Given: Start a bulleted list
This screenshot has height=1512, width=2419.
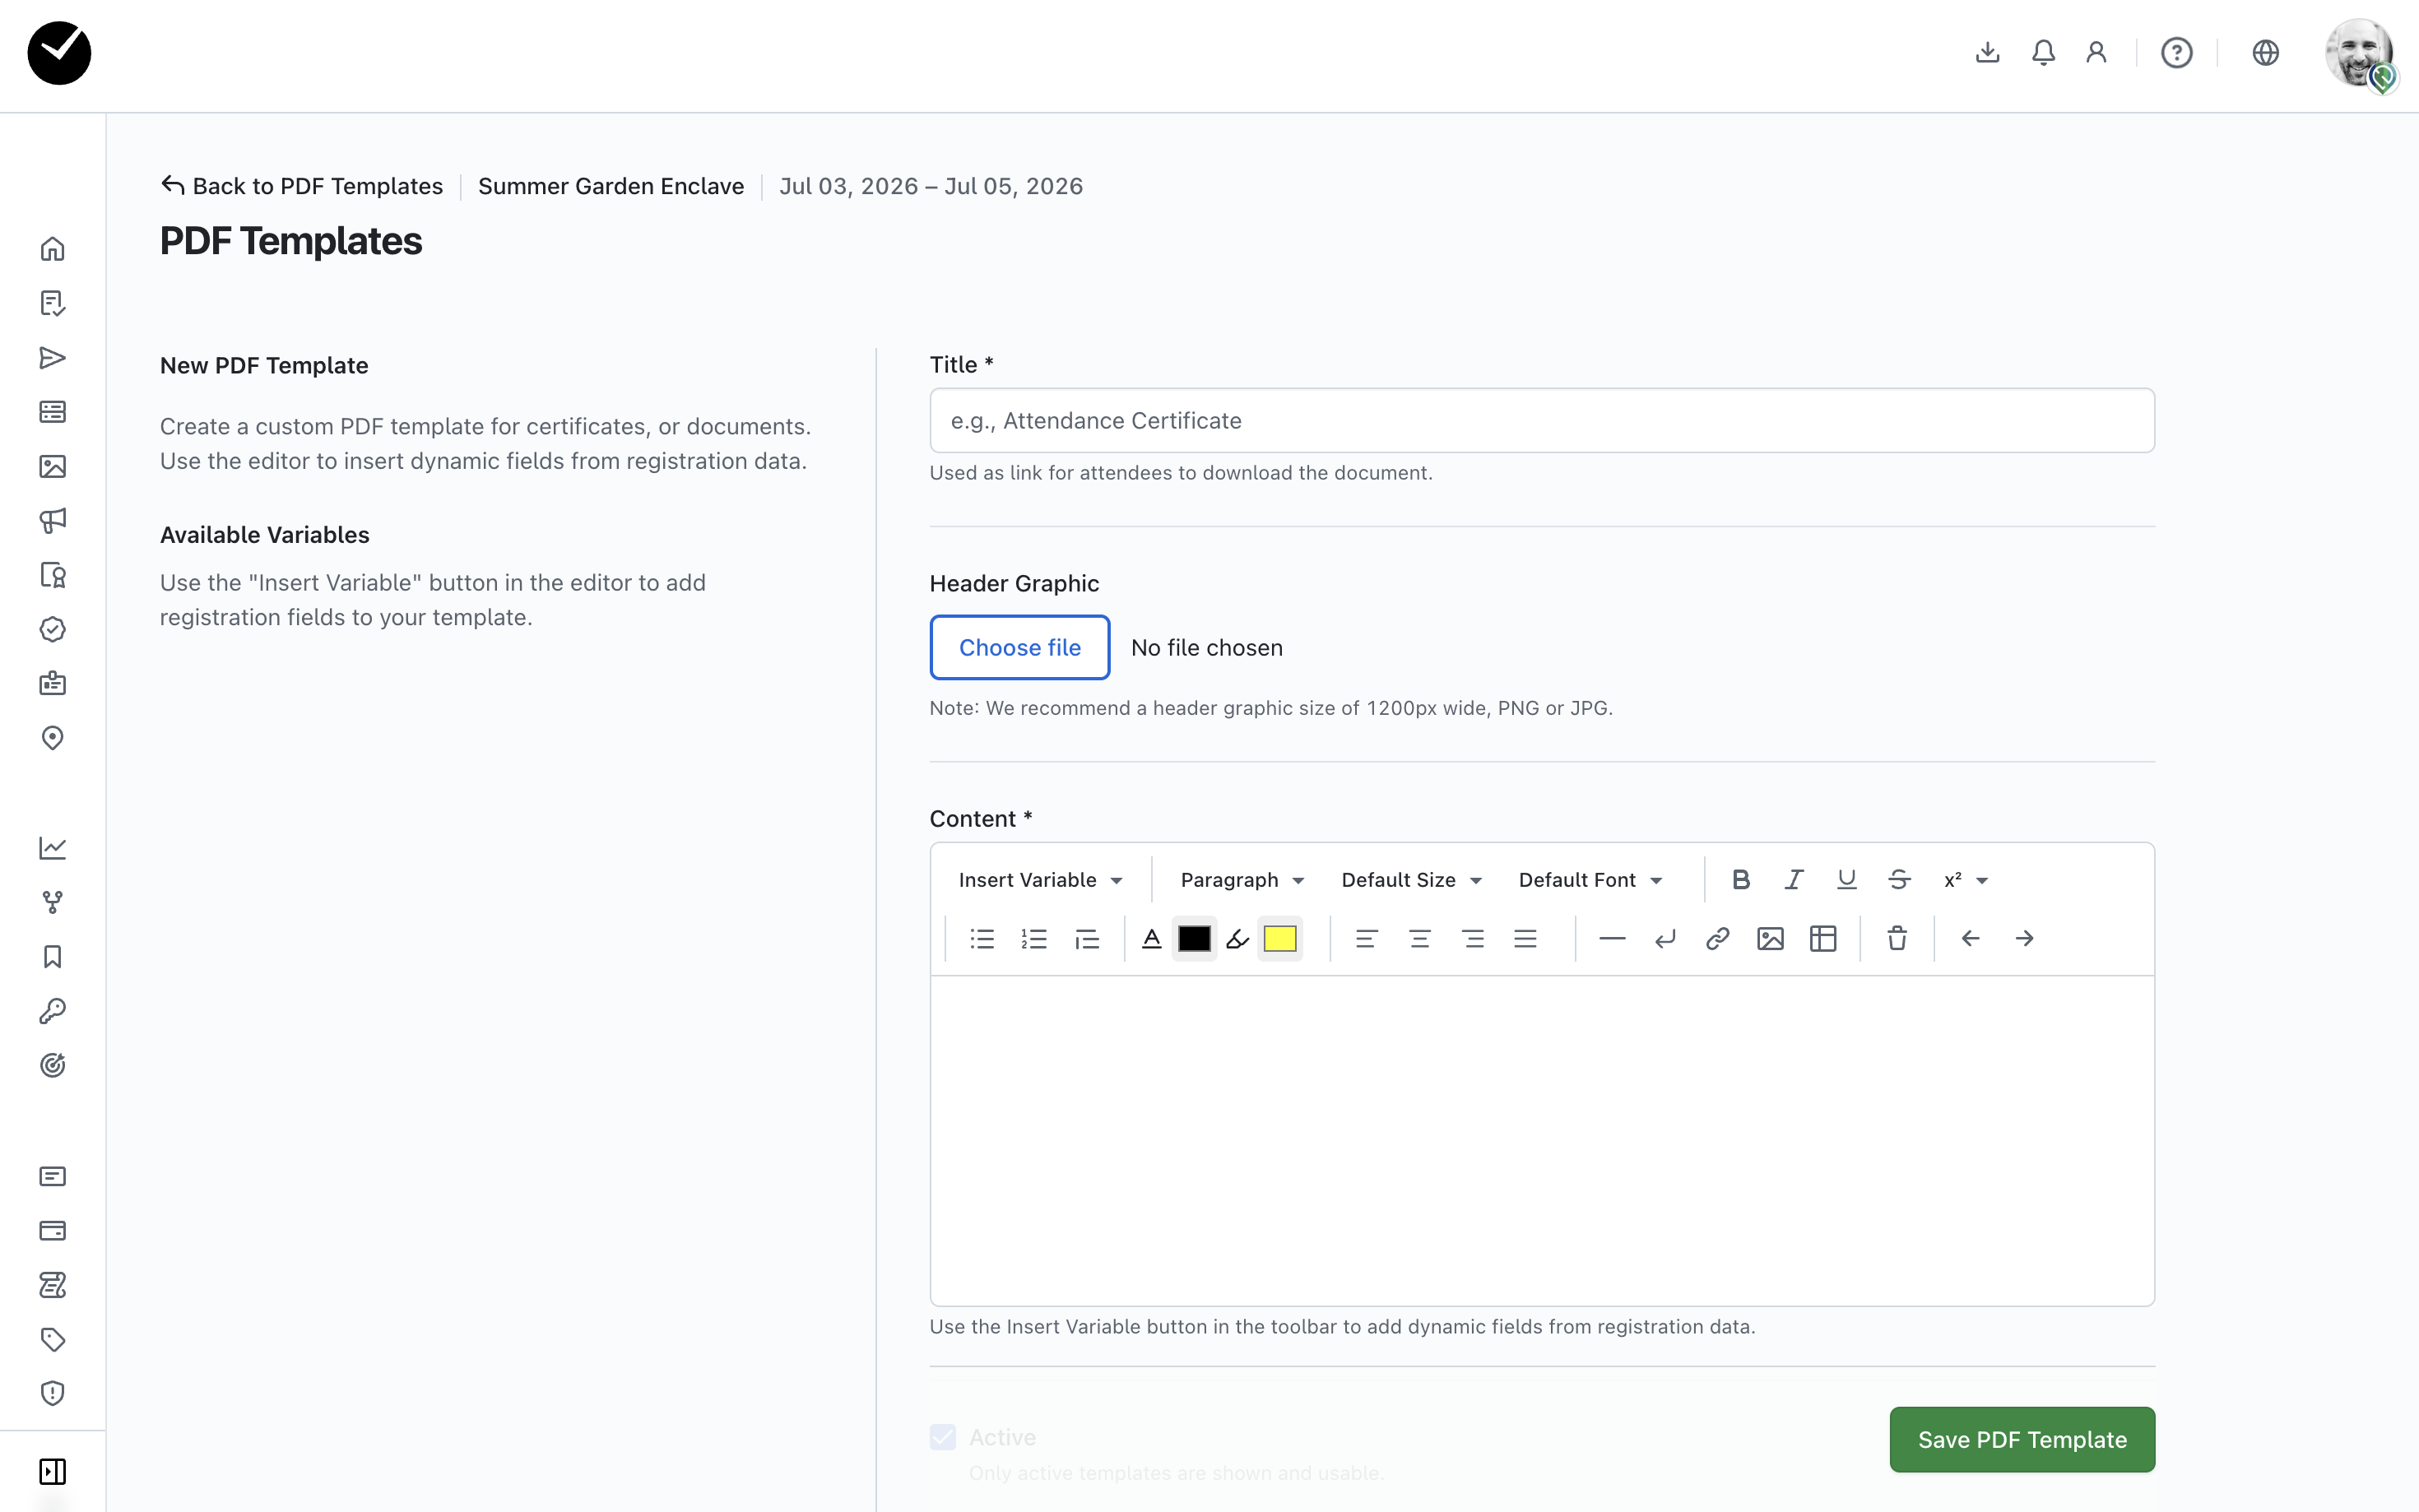Looking at the screenshot, I should pos(982,938).
